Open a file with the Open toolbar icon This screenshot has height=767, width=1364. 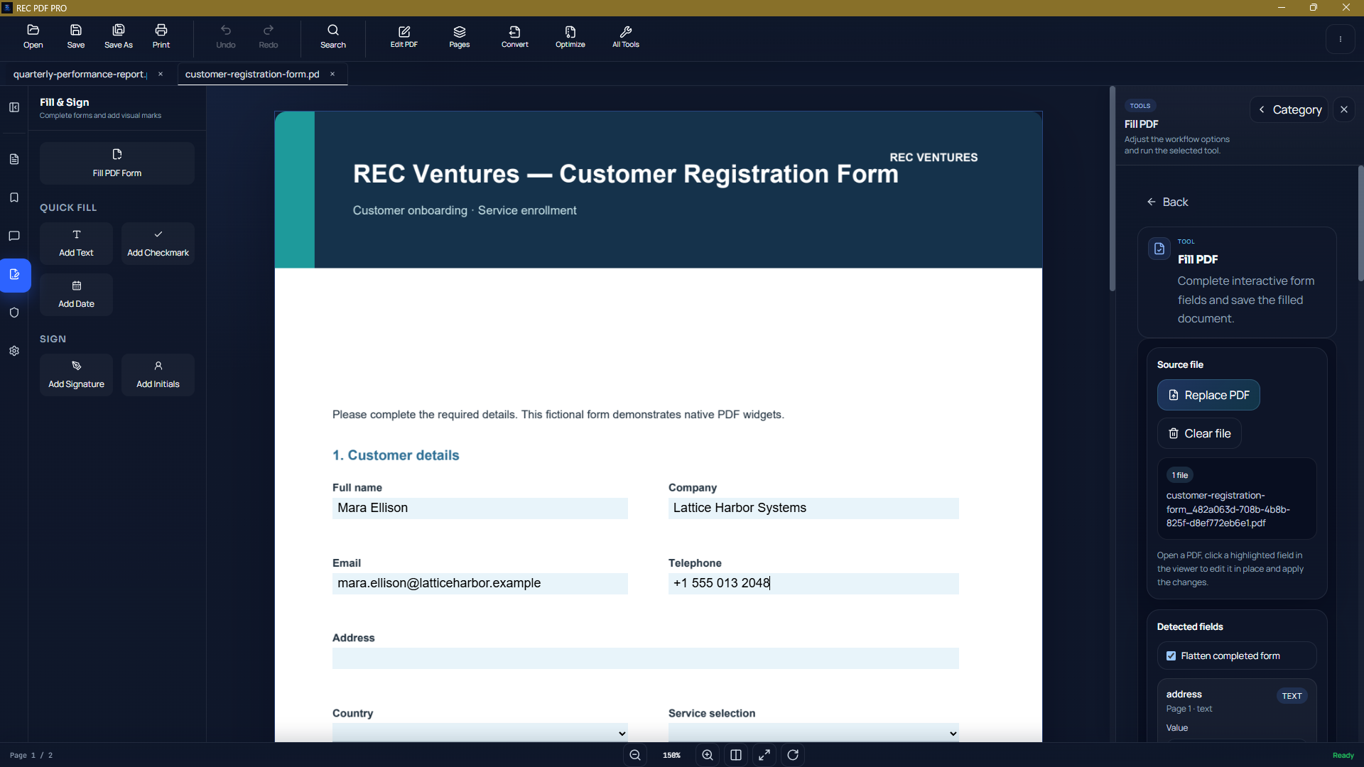(33, 37)
